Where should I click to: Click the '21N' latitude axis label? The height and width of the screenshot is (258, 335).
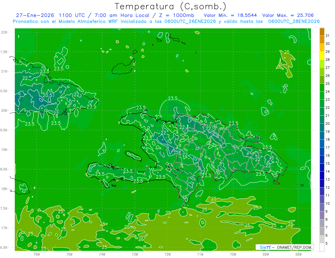coord(4,71)
